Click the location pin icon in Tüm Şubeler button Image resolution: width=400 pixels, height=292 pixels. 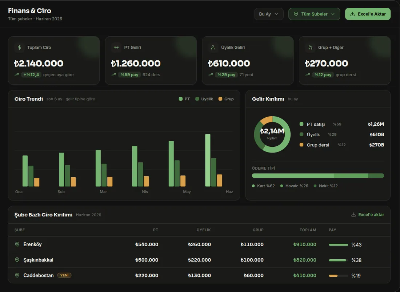(x=296, y=14)
